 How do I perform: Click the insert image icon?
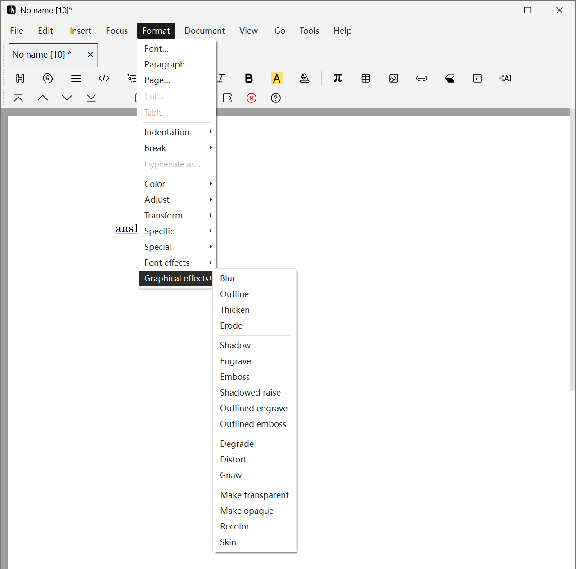[x=394, y=78]
